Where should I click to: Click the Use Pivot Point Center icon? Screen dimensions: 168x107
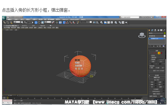(x=53, y=22)
